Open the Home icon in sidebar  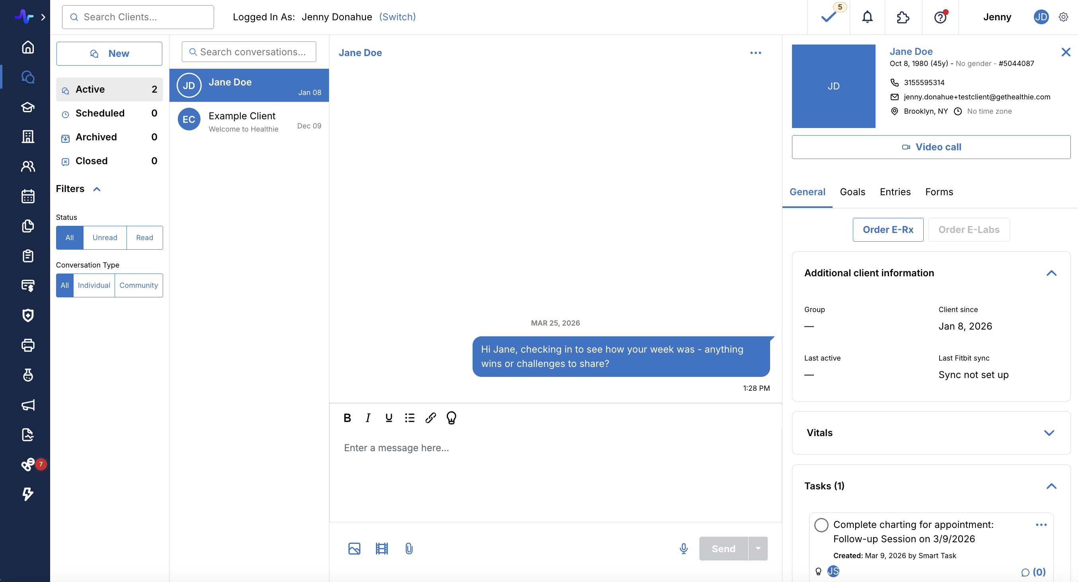(27, 47)
